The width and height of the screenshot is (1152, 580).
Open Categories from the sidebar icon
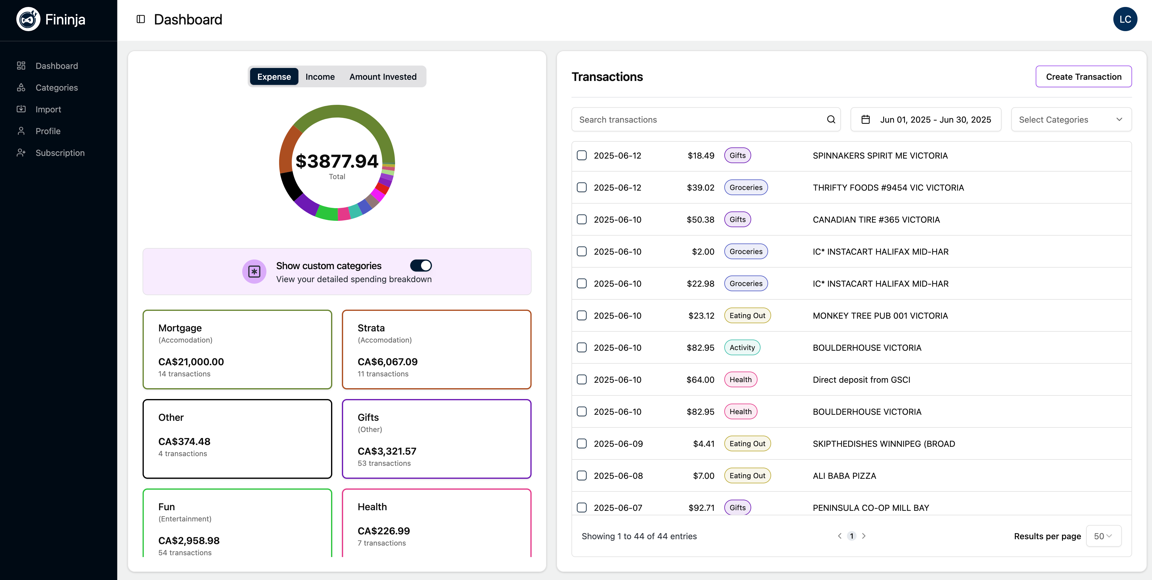pos(21,88)
